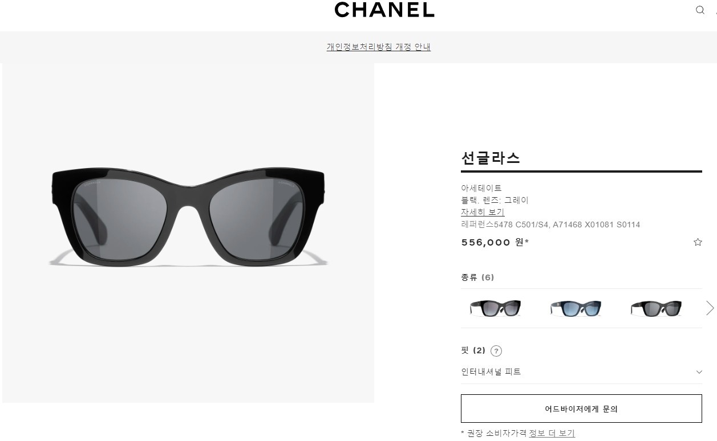Open the 개인정보처리방침 개정 안내 notice link

[x=379, y=47]
